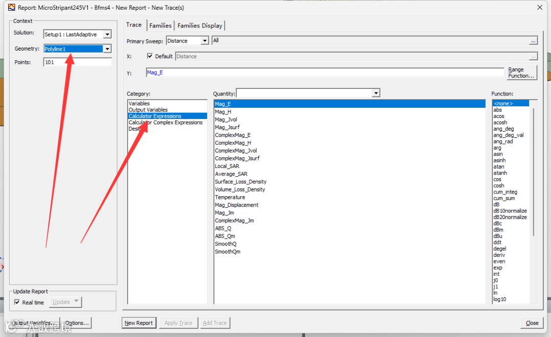
Task: Select ABS_Qm quantity
Action: click(225, 236)
